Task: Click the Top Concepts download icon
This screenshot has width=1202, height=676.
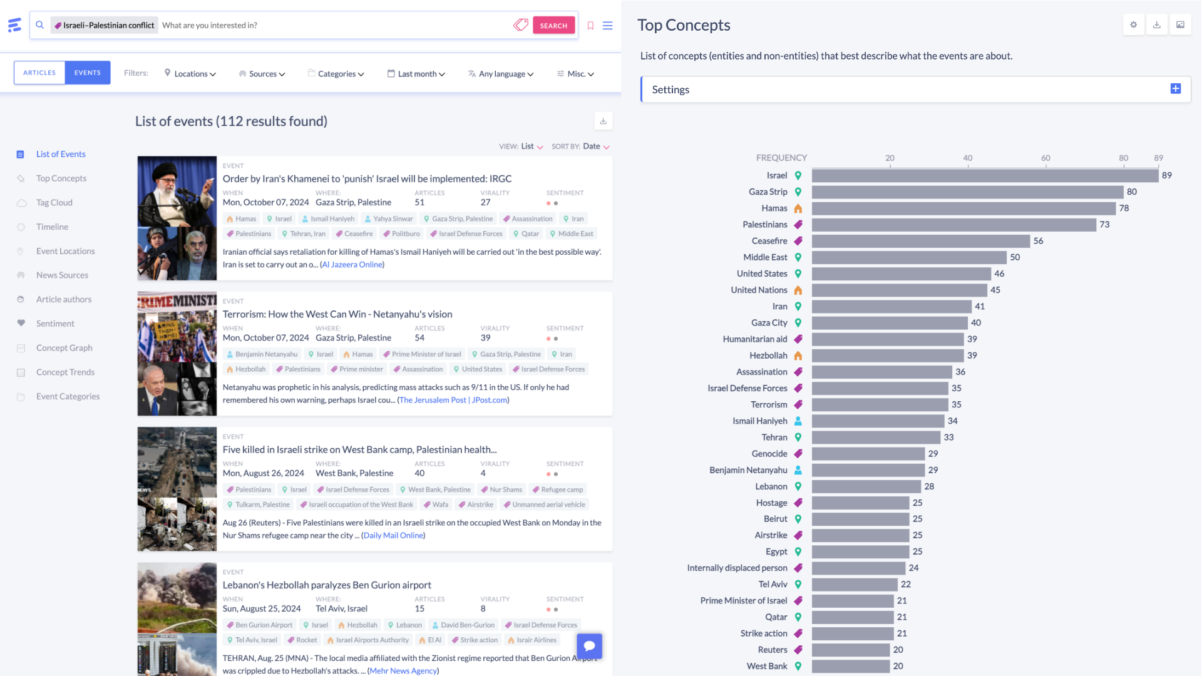Action: tap(1157, 25)
